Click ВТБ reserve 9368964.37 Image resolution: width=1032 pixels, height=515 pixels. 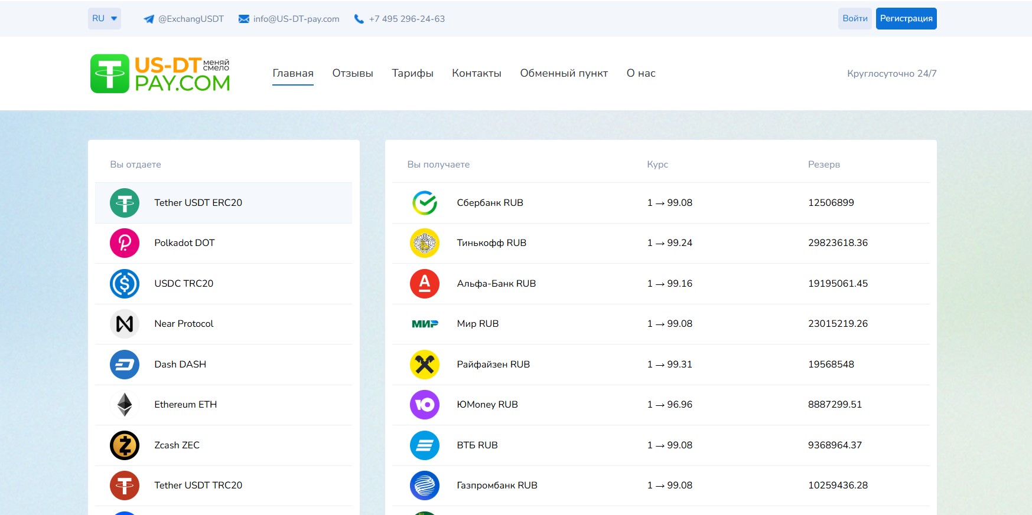835,445
